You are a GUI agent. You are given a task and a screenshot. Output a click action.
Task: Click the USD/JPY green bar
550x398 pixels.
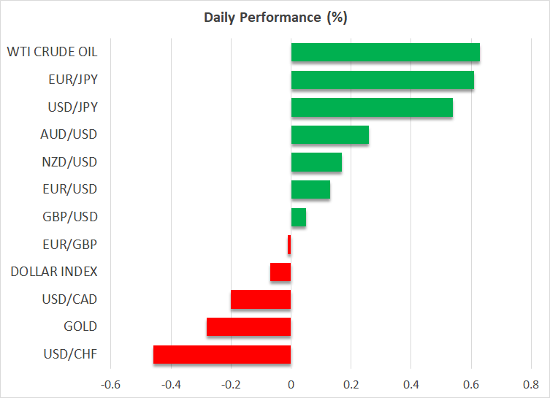372,107
